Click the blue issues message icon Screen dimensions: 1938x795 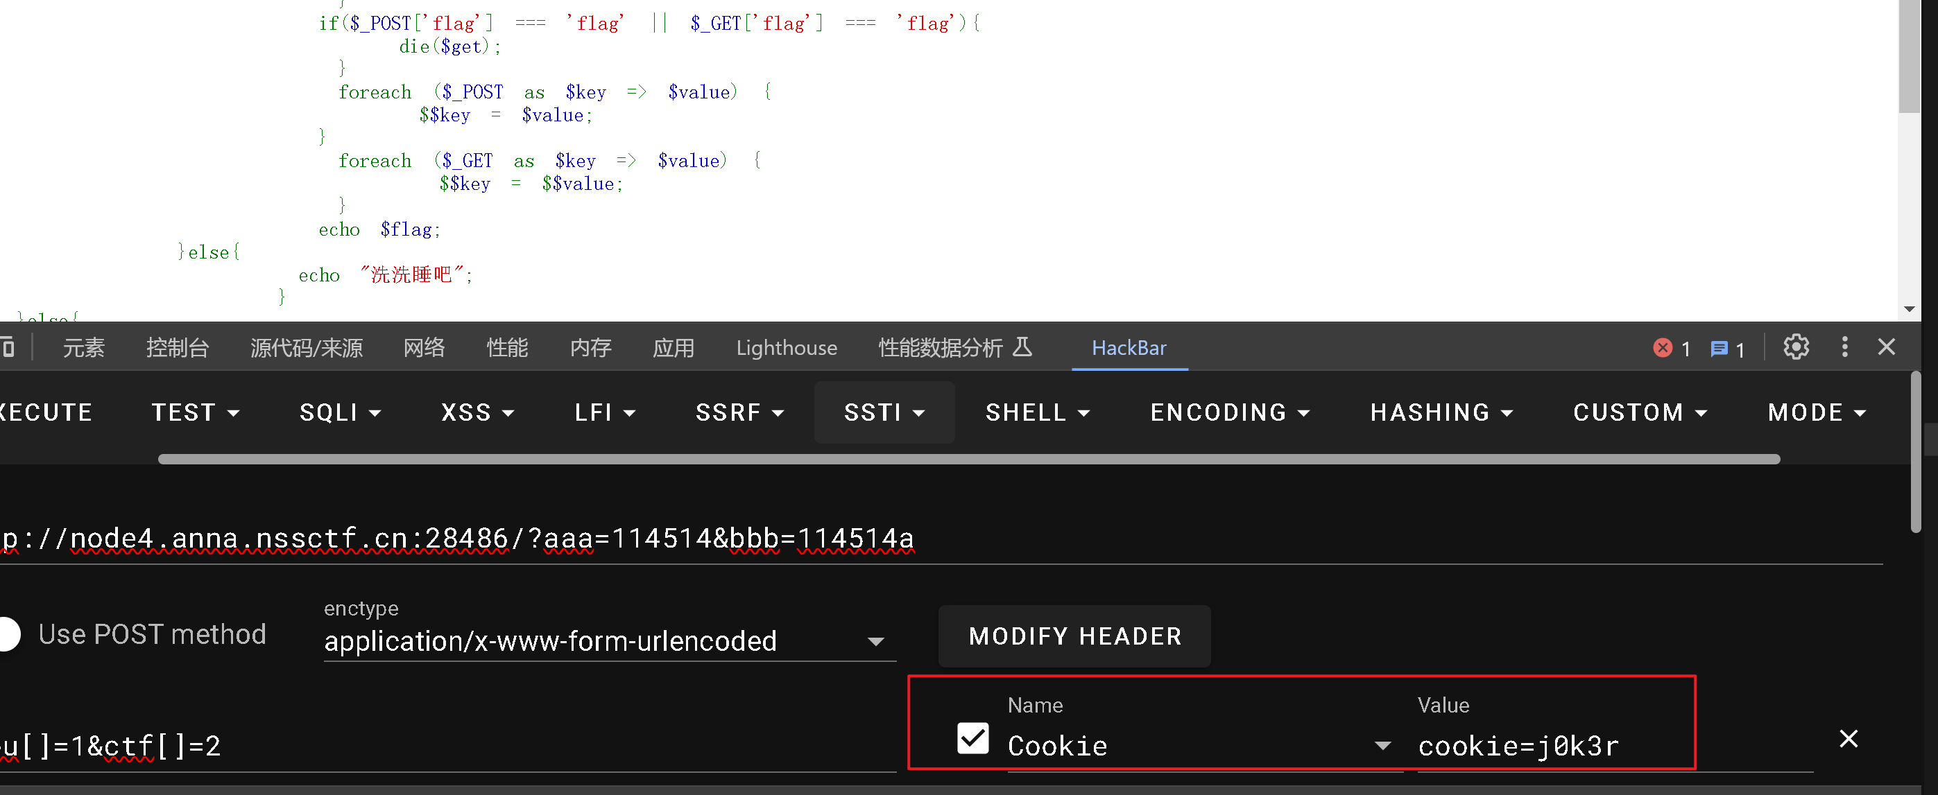[1718, 349]
